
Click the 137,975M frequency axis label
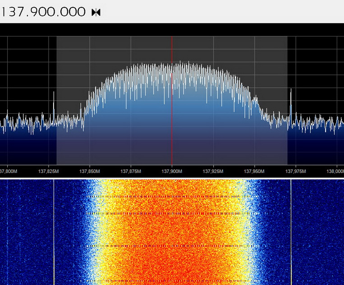click(295, 171)
